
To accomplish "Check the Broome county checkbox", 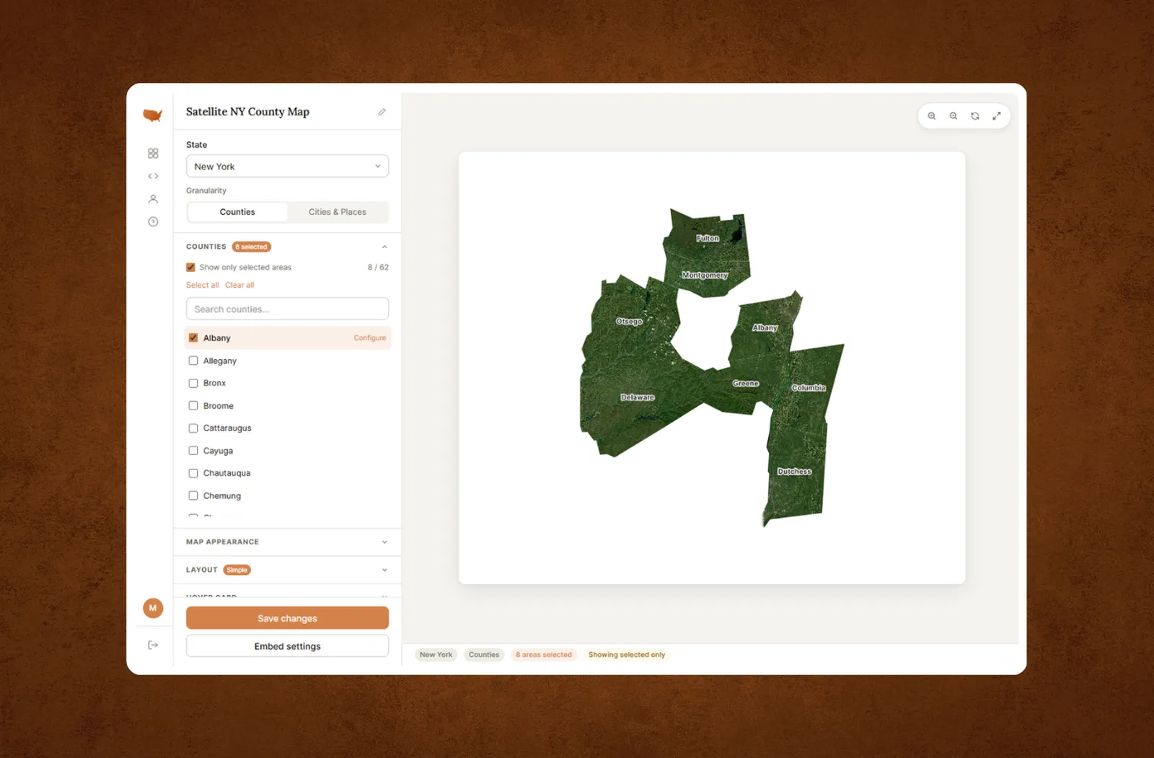I will pyautogui.click(x=193, y=405).
